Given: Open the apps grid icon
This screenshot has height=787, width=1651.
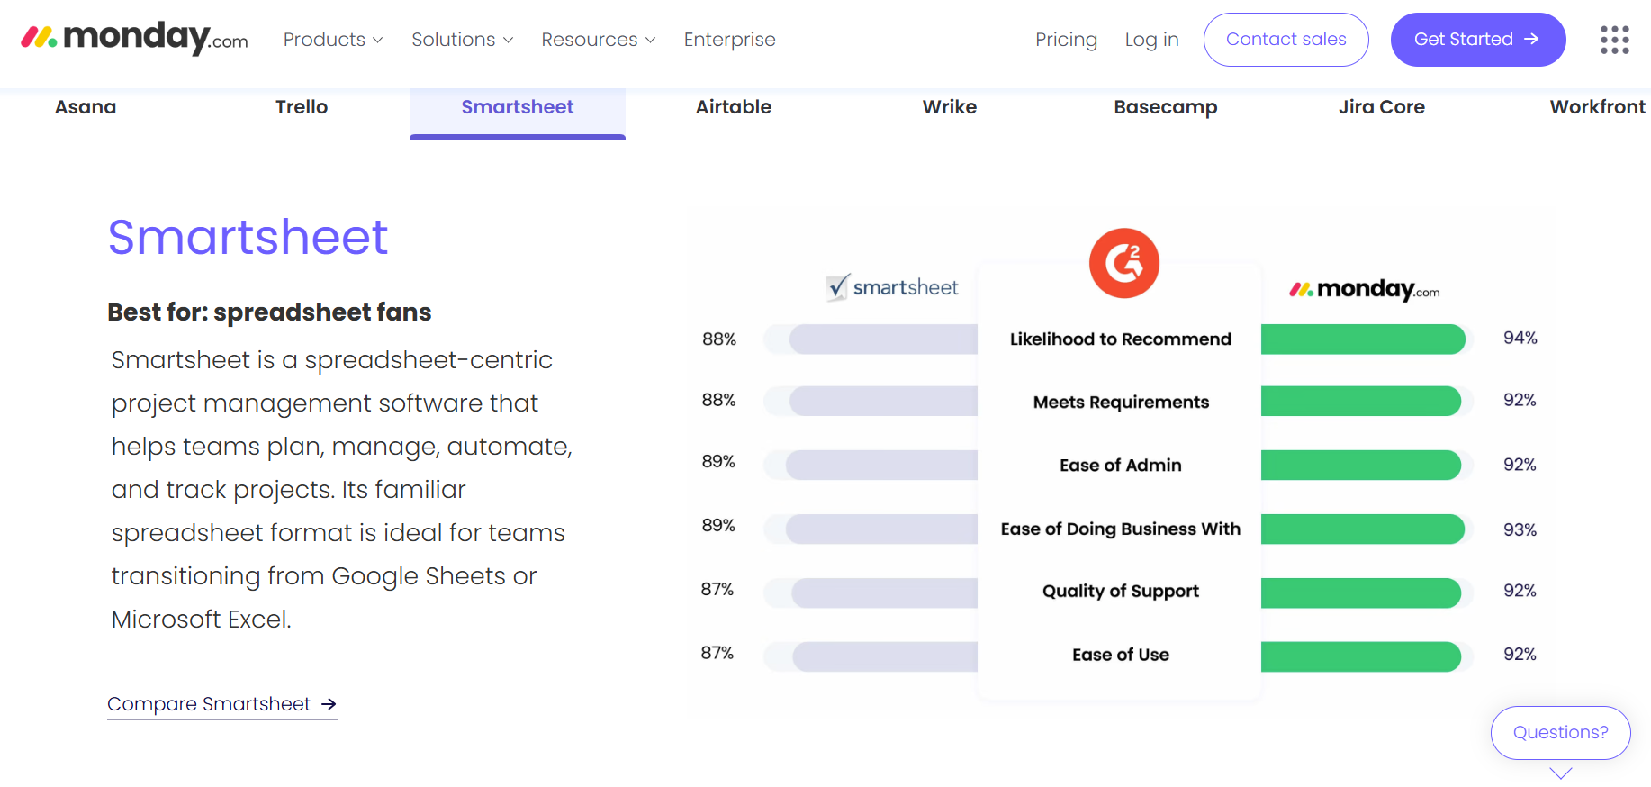Looking at the screenshot, I should (1614, 40).
